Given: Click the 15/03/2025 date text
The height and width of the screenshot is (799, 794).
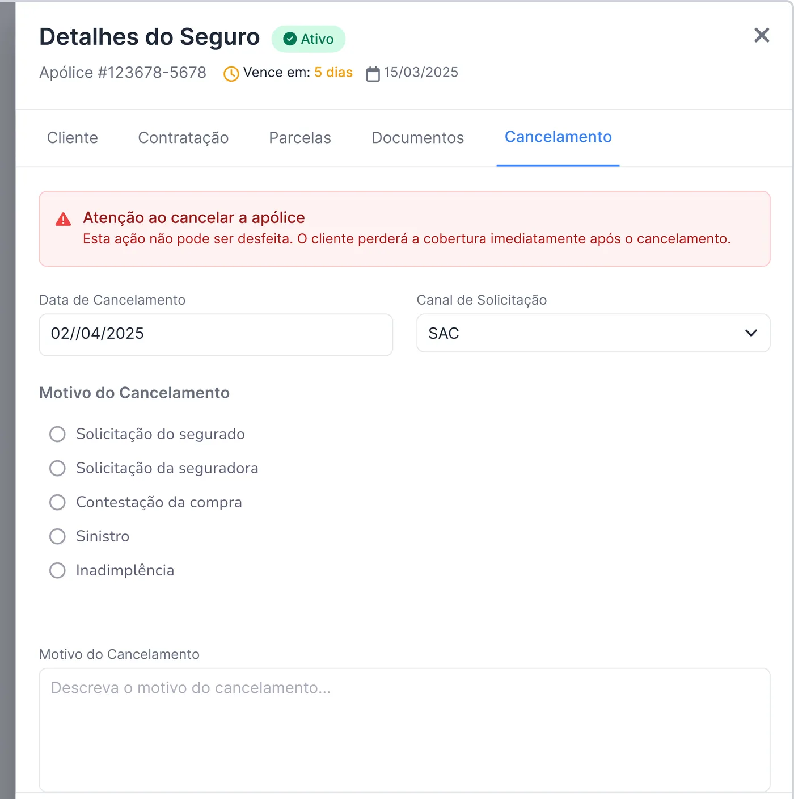Looking at the screenshot, I should coord(421,73).
